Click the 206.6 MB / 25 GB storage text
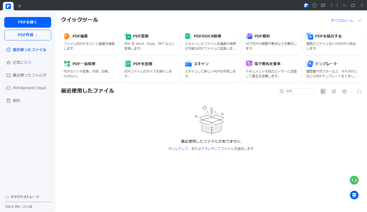The width and height of the screenshot is (367, 212). (x=19, y=206)
